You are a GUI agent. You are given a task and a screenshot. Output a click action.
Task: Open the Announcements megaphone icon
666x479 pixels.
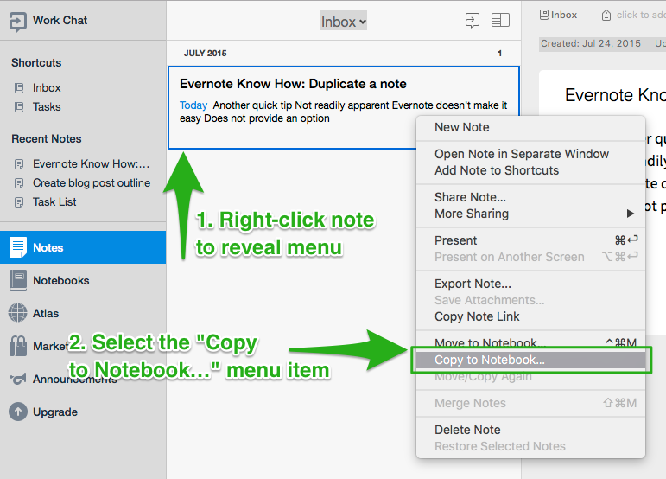[18, 379]
